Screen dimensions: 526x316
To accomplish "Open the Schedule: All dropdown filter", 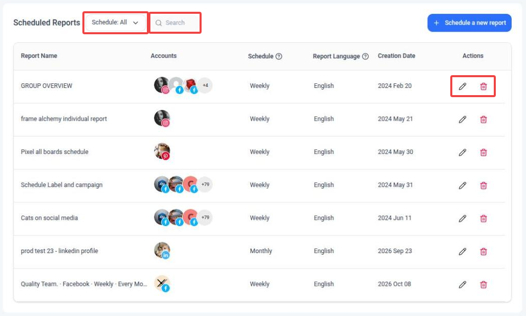I will (115, 22).
